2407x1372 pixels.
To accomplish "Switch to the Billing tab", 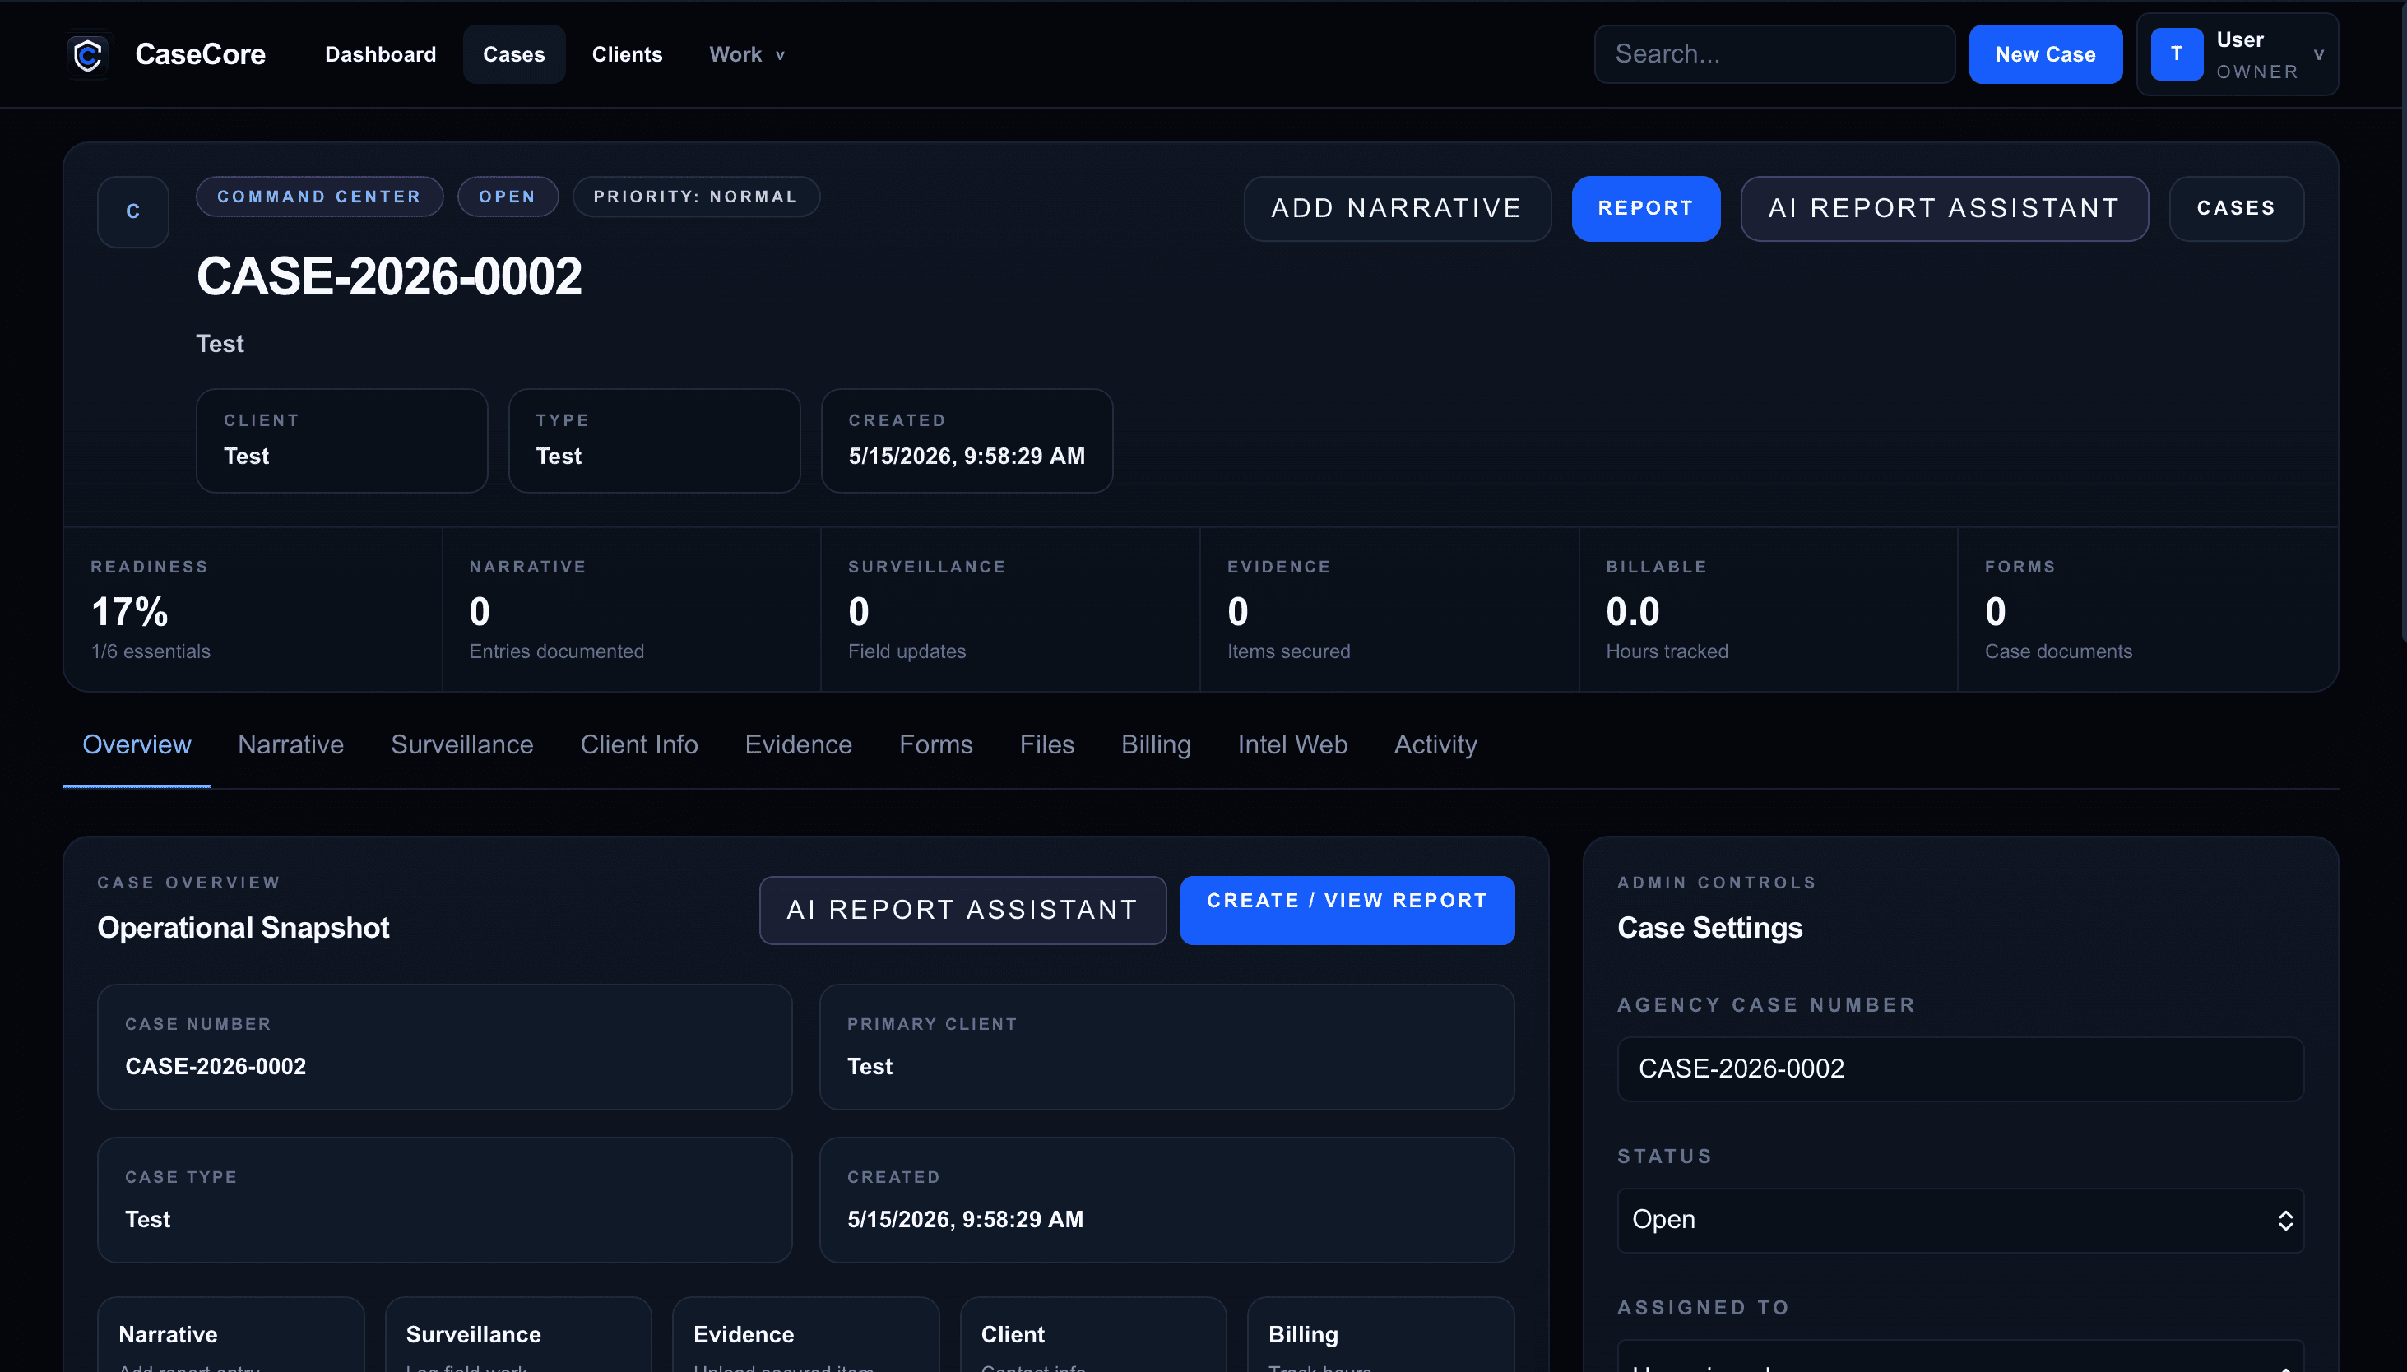I will 1156,744.
